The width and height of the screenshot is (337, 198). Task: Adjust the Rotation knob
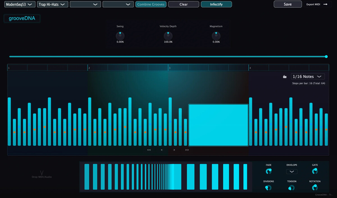point(315,188)
